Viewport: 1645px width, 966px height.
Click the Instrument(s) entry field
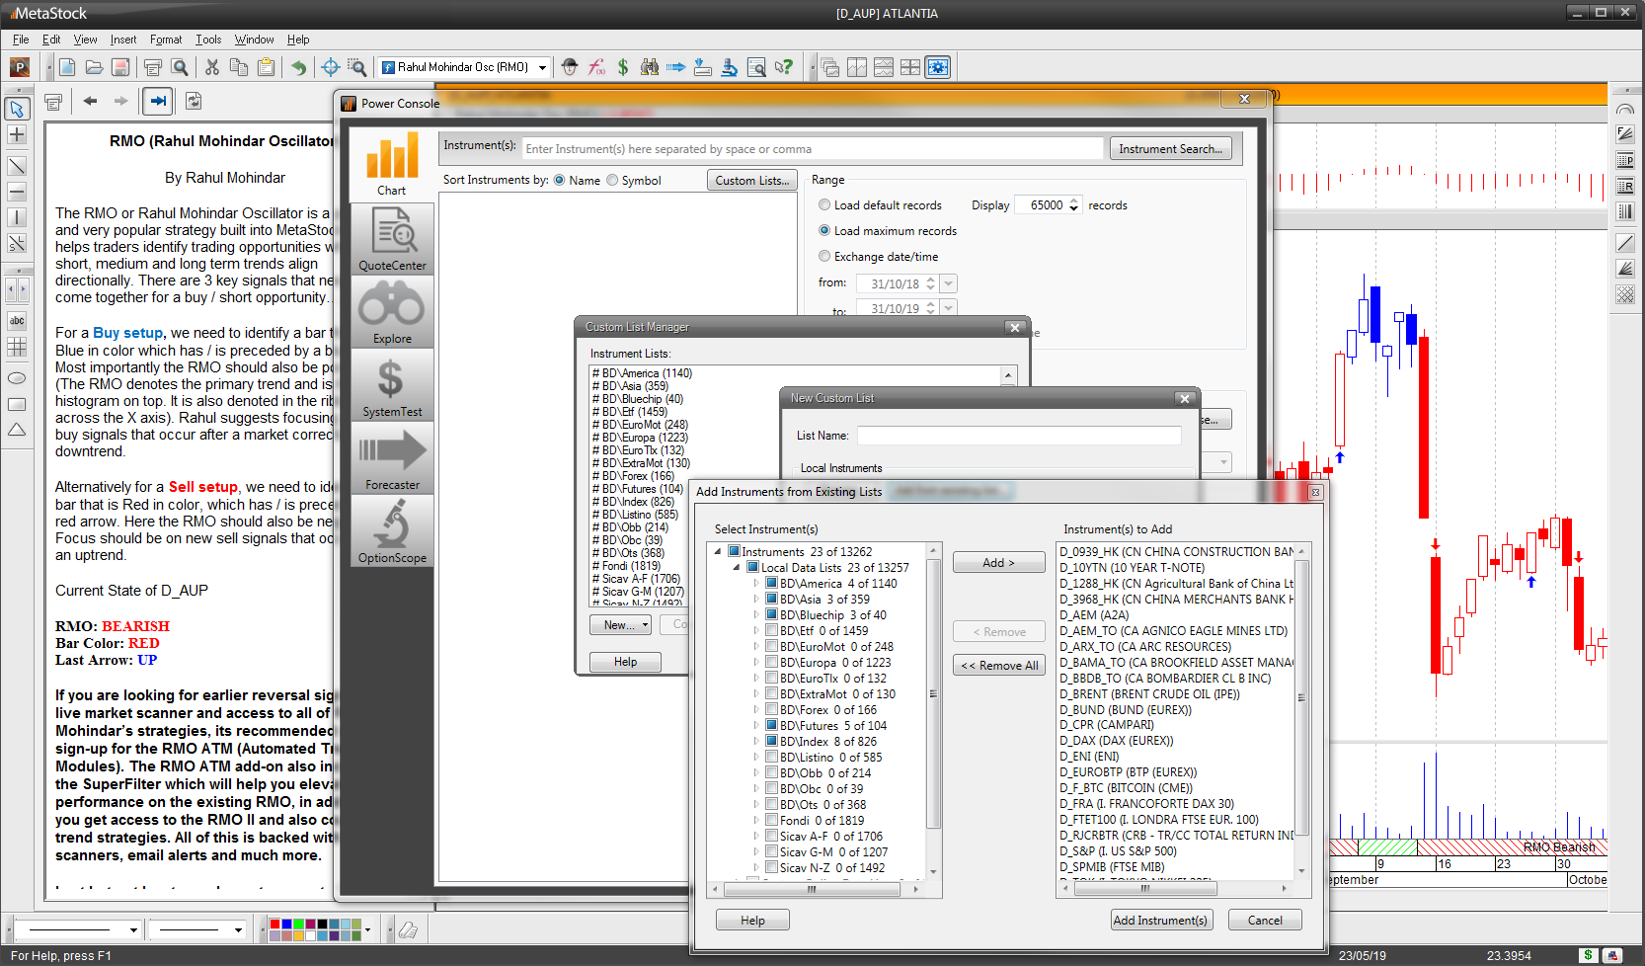coord(813,149)
